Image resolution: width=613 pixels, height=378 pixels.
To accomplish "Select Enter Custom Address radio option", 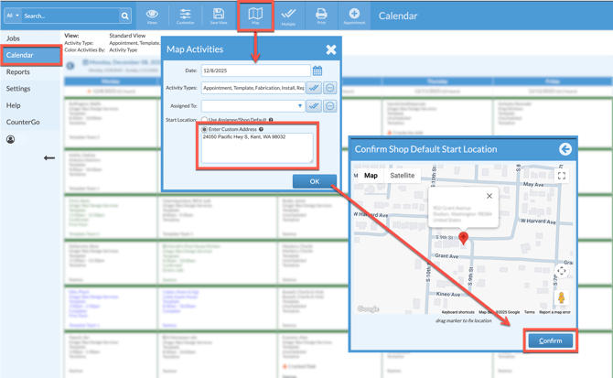I will [204, 129].
